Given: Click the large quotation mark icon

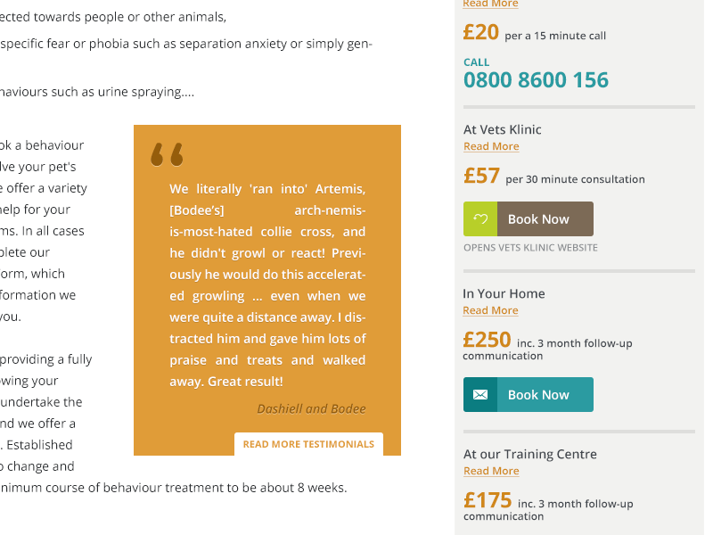Looking at the screenshot, I should pyautogui.click(x=167, y=154).
